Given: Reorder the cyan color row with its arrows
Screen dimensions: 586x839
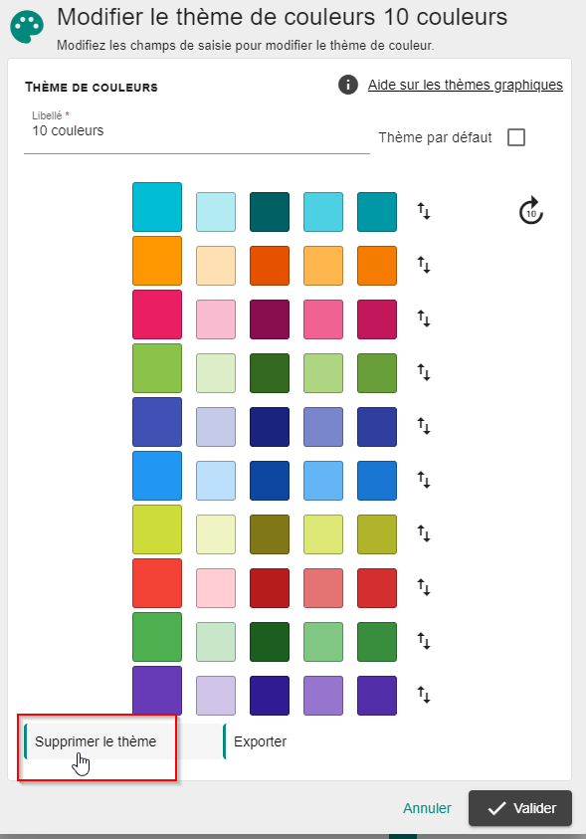Looking at the screenshot, I should point(424,211).
